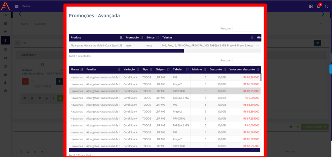Sort by the Desconto column header

coord(218,69)
